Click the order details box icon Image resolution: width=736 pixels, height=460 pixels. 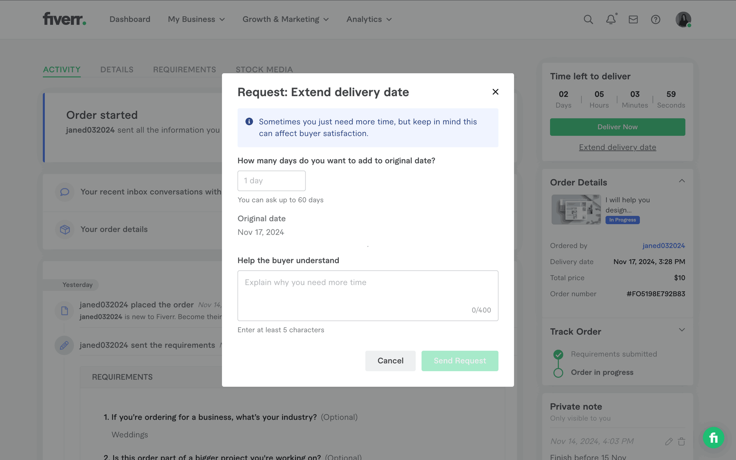65,229
